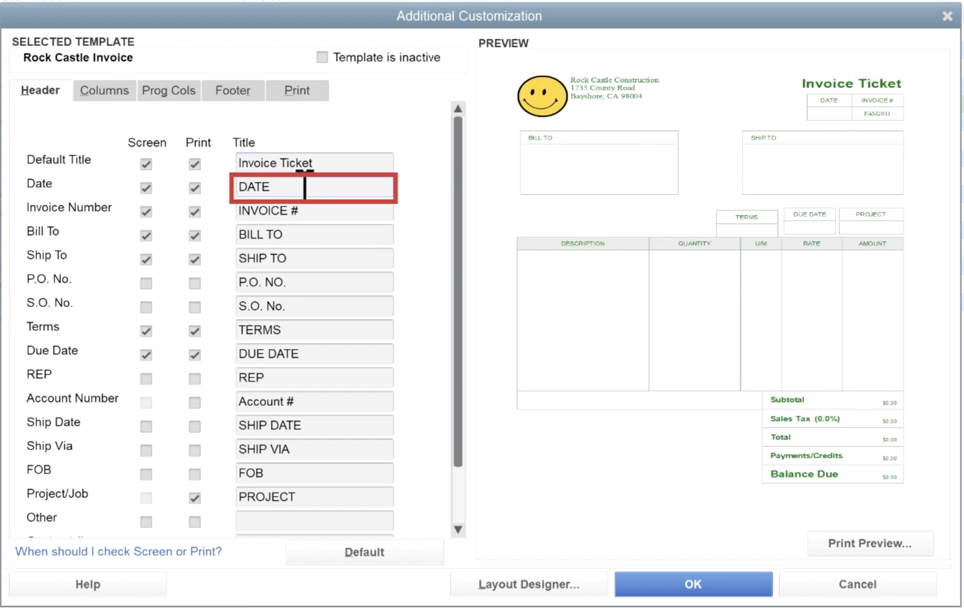Click the vertical scrollbar thumb

pos(458,292)
